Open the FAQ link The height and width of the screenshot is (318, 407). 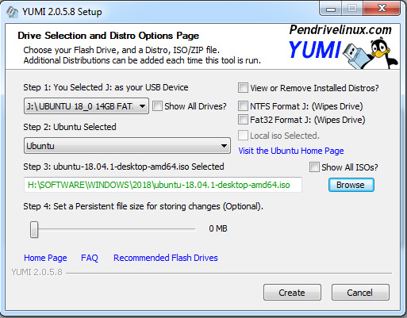coord(90,258)
